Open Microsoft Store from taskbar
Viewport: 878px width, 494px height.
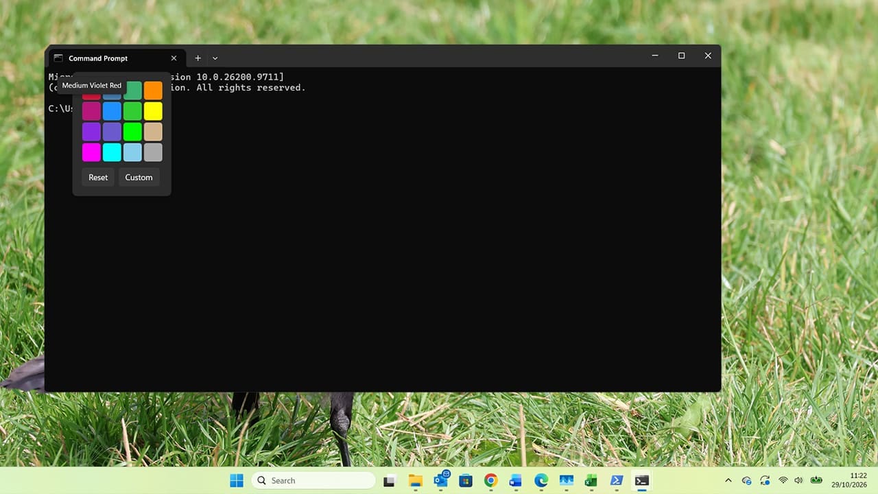[466, 480]
